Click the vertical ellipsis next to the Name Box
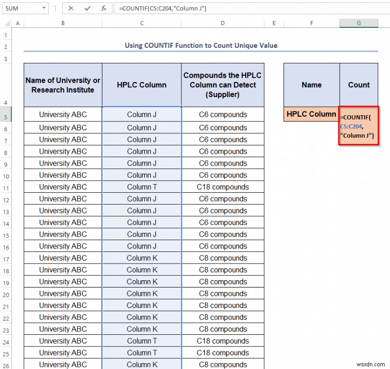This screenshot has height=369, width=390. (x=56, y=8)
